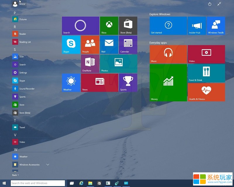
Task: Open the Weather tile
Action: tap(71, 83)
